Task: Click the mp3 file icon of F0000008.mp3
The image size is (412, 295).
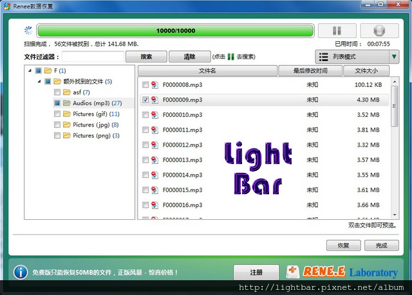Action: coord(154,85)
